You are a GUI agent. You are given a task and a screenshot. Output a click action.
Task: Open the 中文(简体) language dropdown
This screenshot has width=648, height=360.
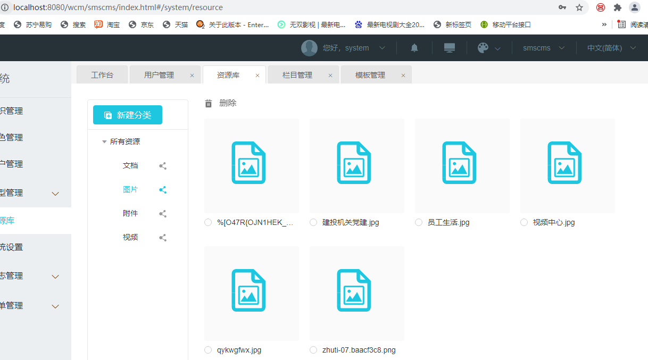pyautogui.click(x=611, y=48)
